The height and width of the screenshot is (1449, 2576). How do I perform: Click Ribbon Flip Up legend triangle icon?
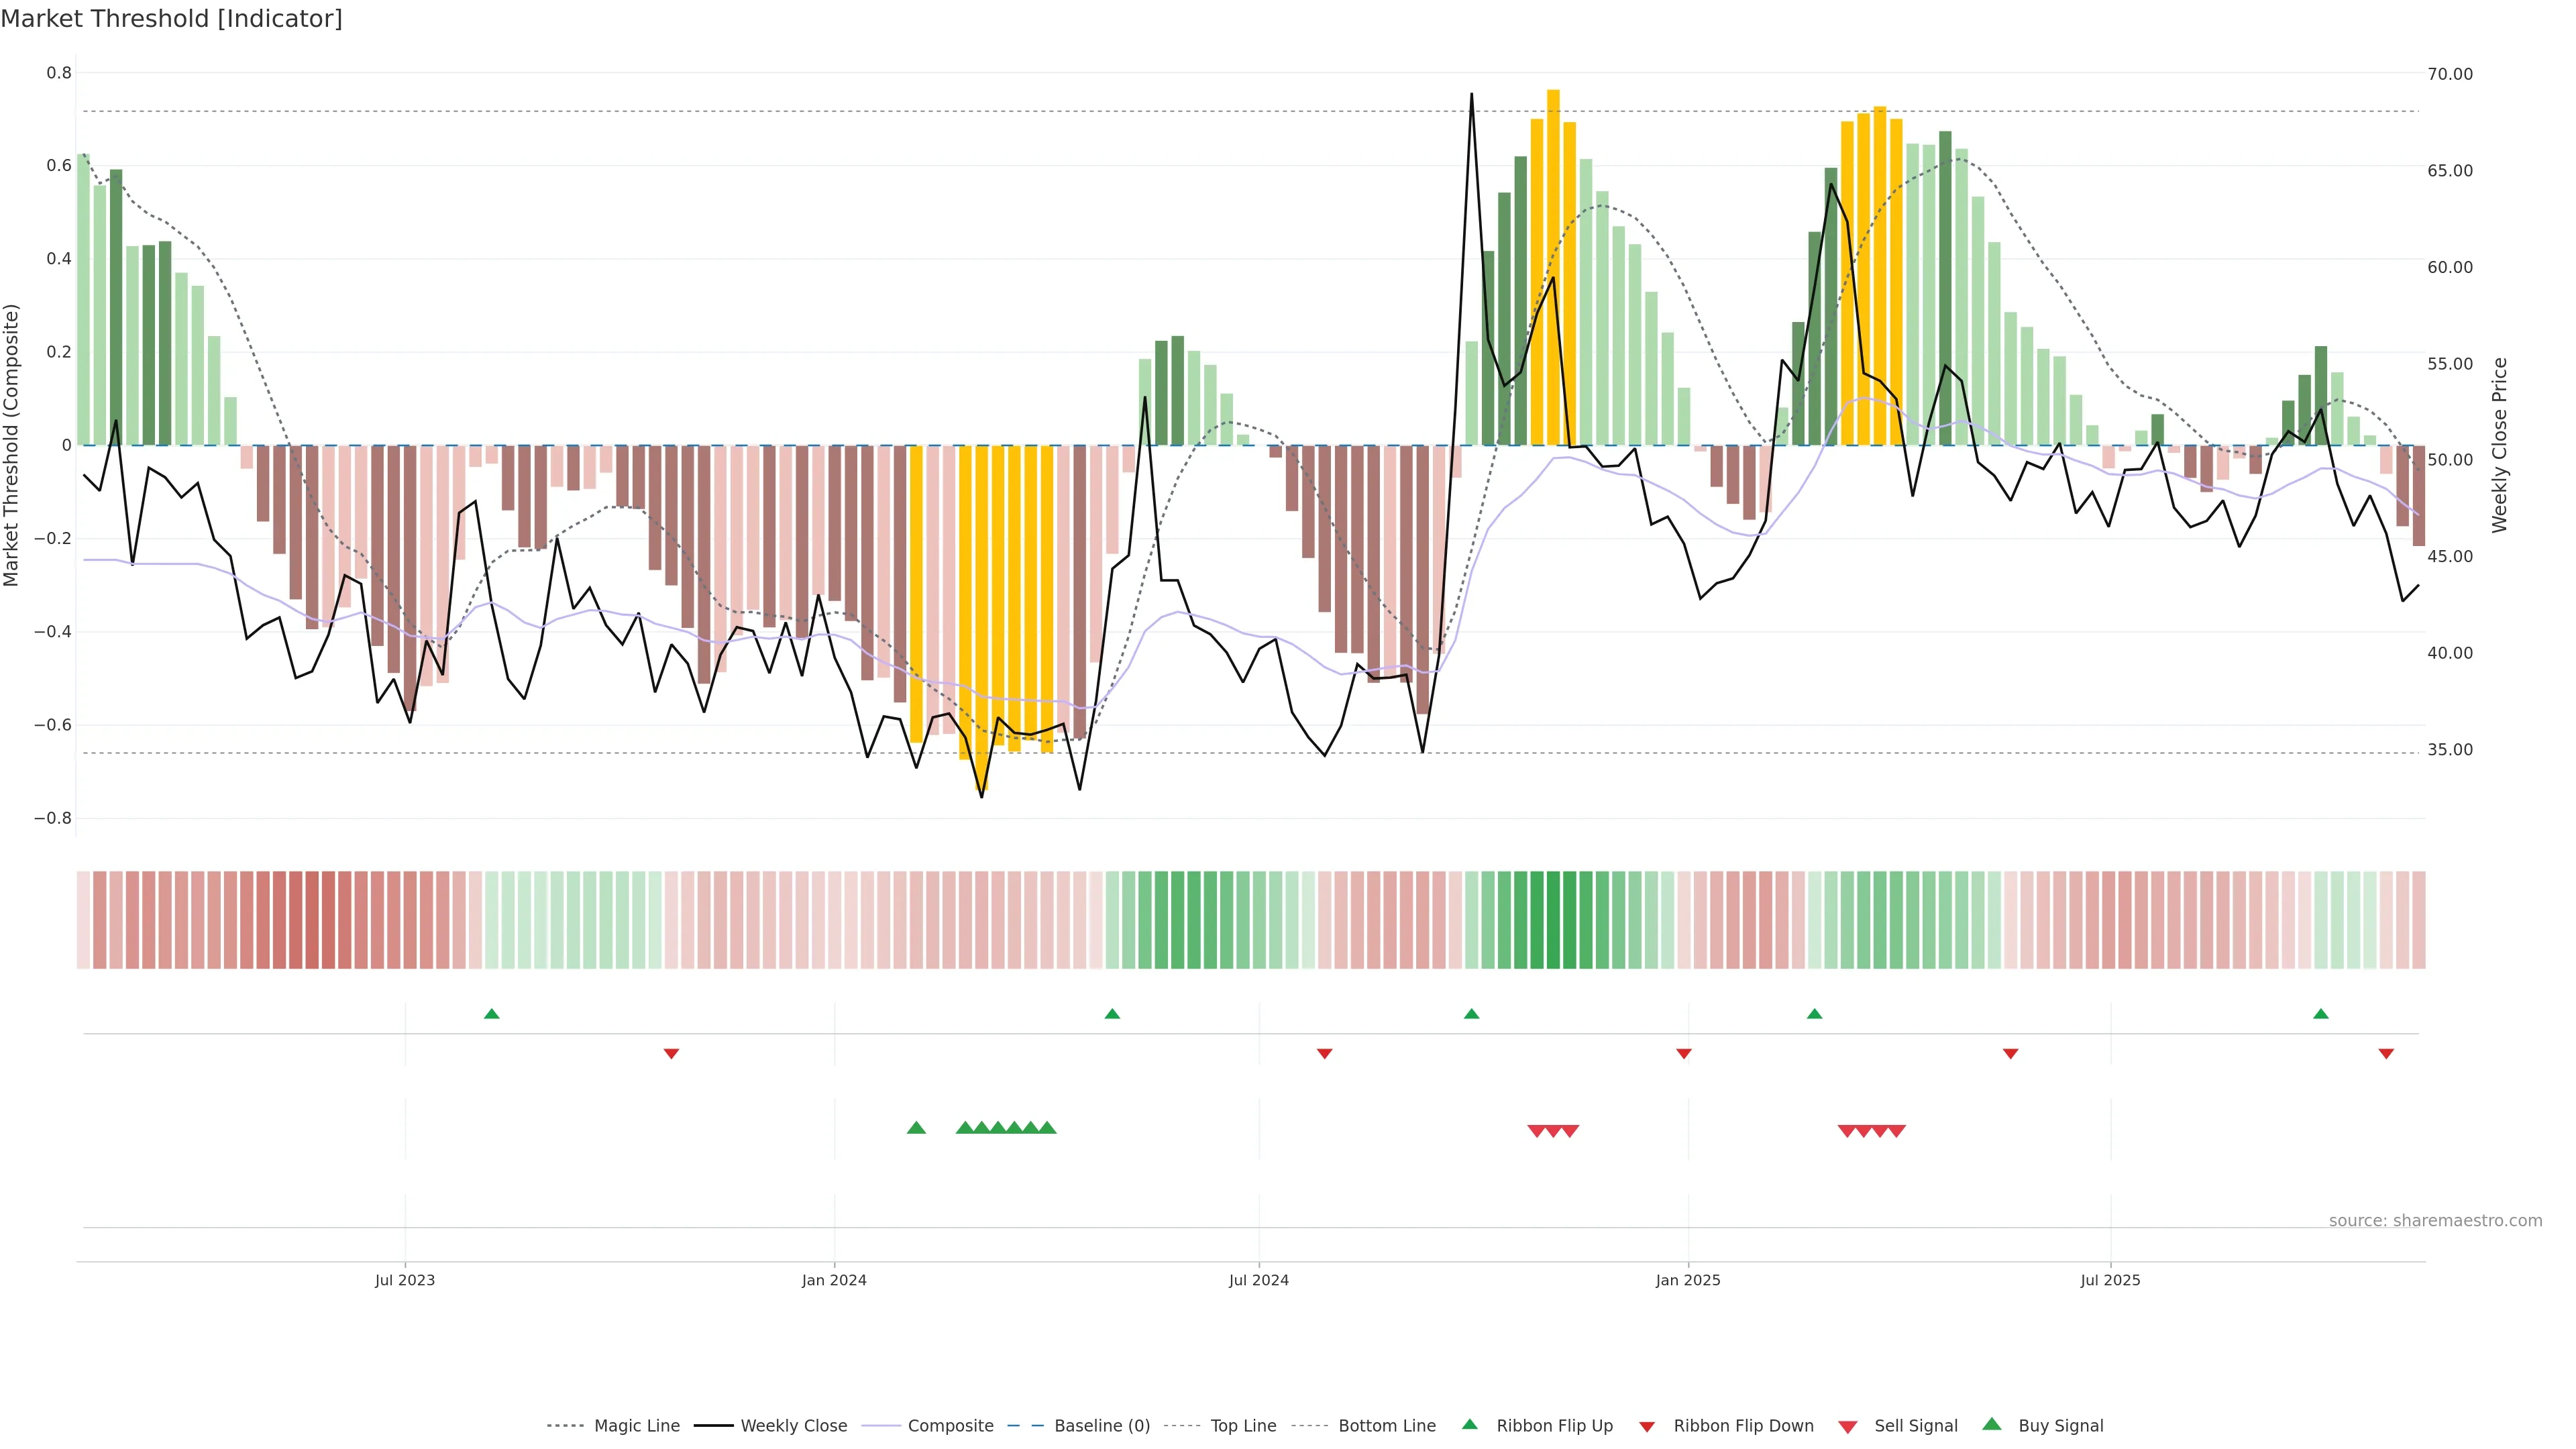(x=1469, y=1424)
